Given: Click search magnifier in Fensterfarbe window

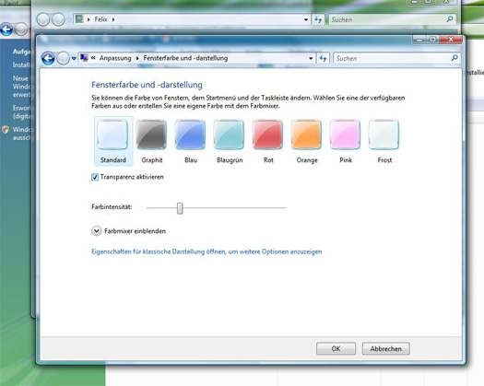Looking at the screenshot, I should point(454,58).
